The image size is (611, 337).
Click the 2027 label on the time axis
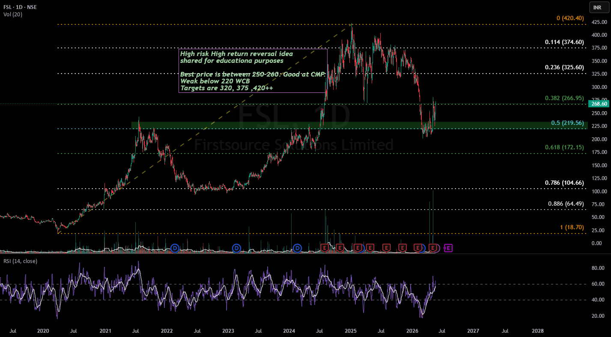474,331
